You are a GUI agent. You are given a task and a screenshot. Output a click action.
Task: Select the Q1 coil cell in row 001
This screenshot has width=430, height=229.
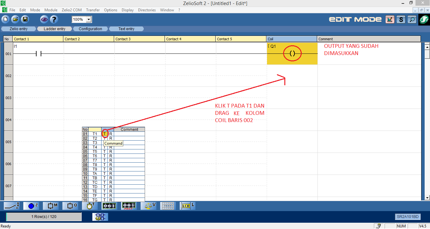click(292, 53)
